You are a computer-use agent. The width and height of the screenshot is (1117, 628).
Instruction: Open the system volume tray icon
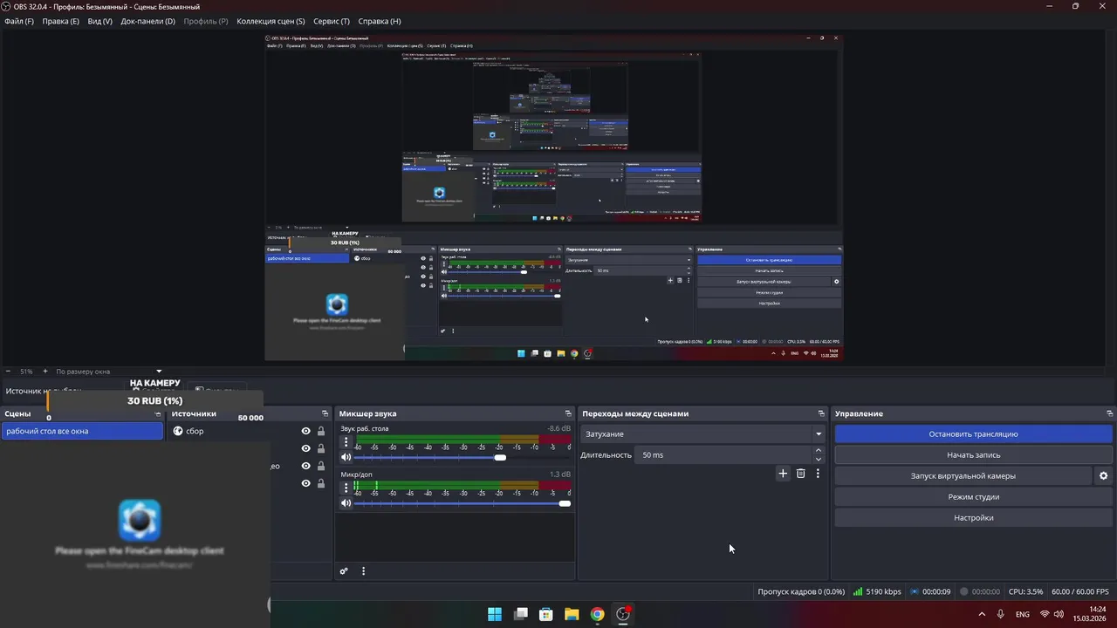tap(1059, 614)
